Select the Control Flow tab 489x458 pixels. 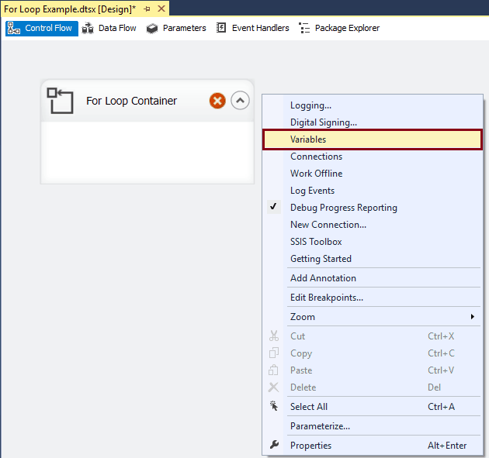point(40,28)
